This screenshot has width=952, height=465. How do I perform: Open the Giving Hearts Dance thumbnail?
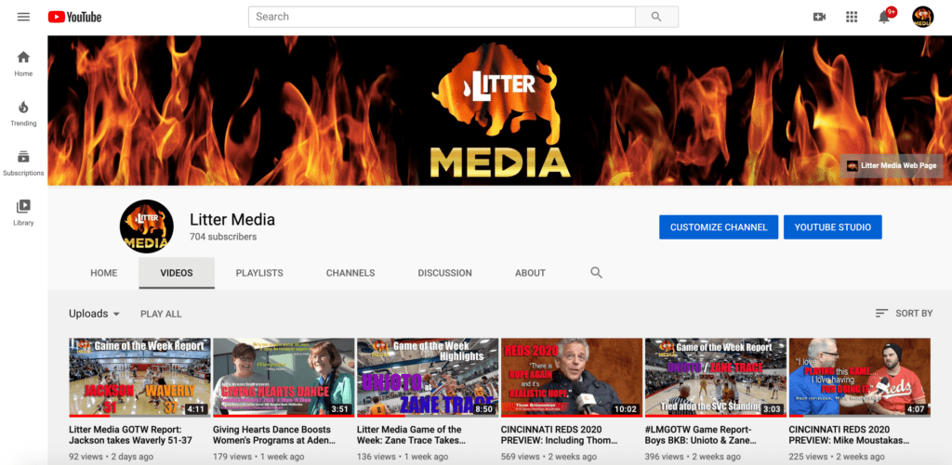(284, 377)
